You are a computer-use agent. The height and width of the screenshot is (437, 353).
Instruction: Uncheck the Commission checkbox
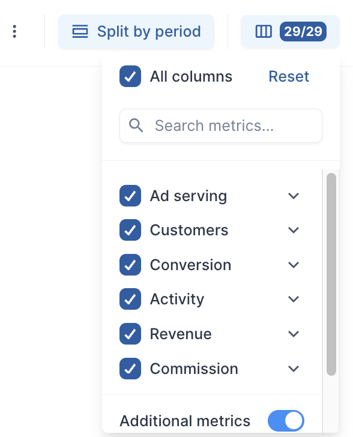[x=130, y=369]
